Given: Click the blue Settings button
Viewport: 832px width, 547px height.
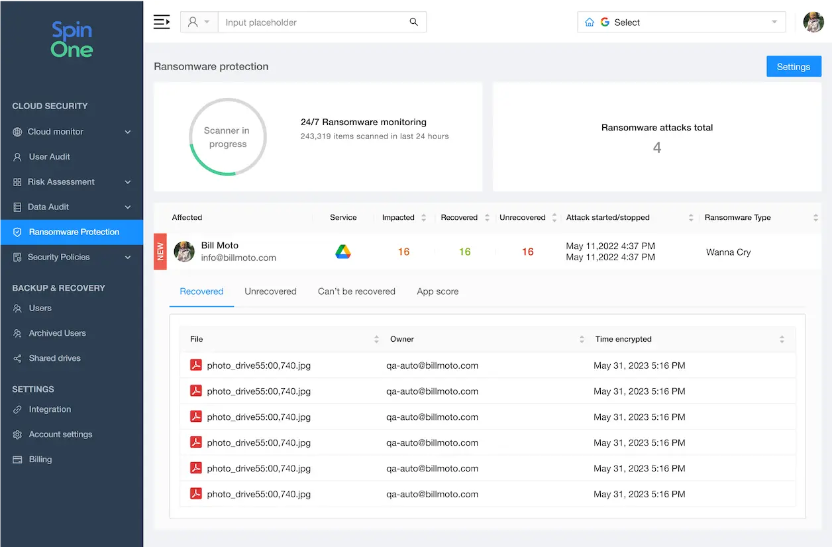Looking at the screenshot, I should pos(793,66).
